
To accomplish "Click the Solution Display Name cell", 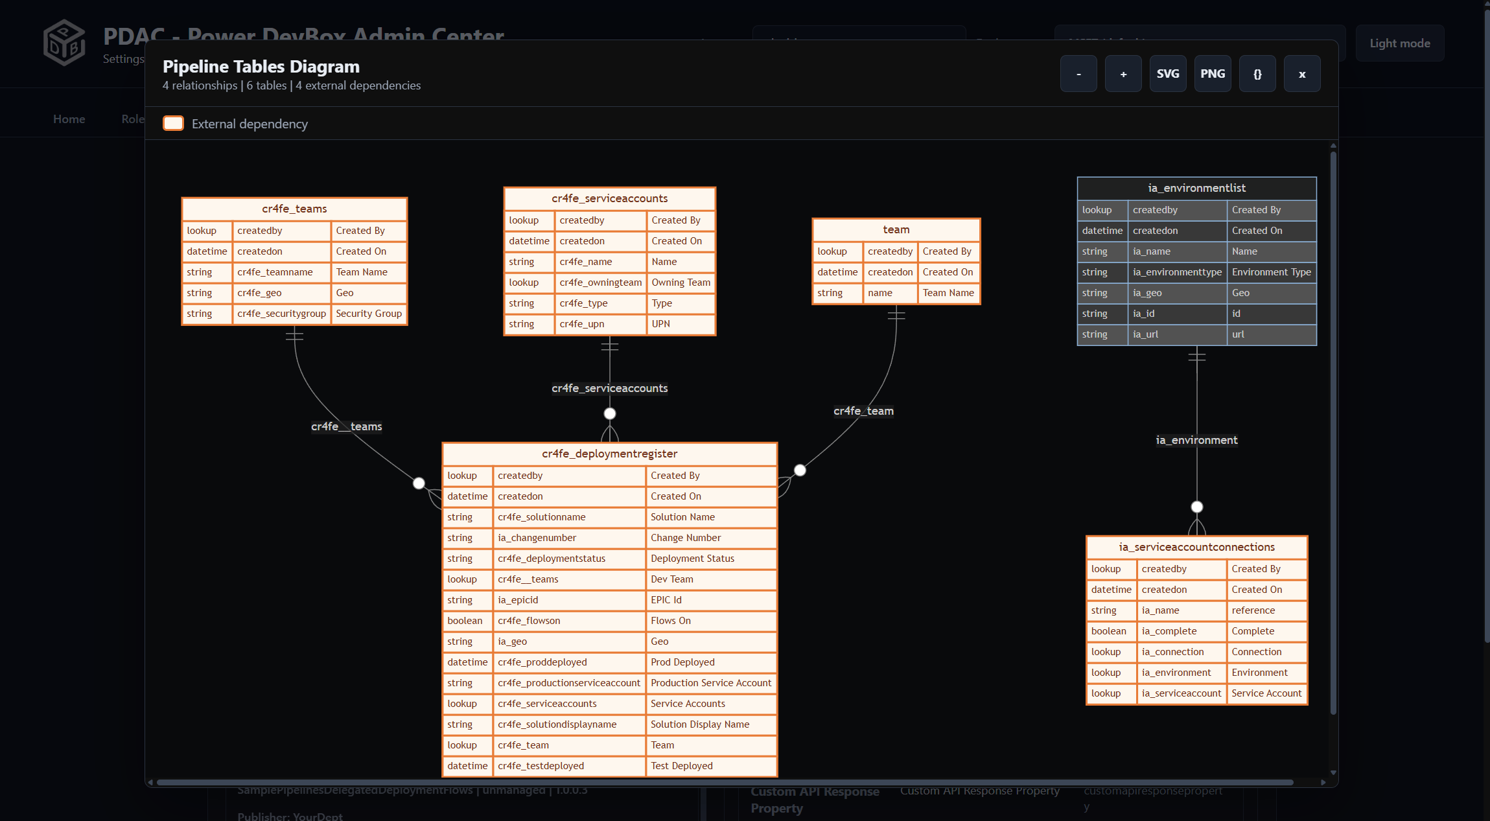I will pyautogui.click(x=711, y=724).
